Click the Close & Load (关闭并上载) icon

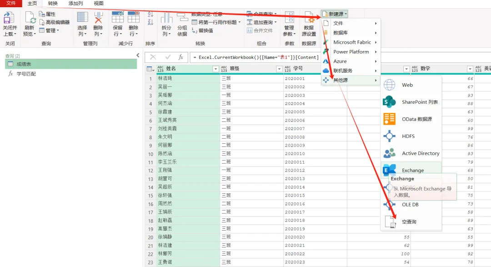click(9, 18)
